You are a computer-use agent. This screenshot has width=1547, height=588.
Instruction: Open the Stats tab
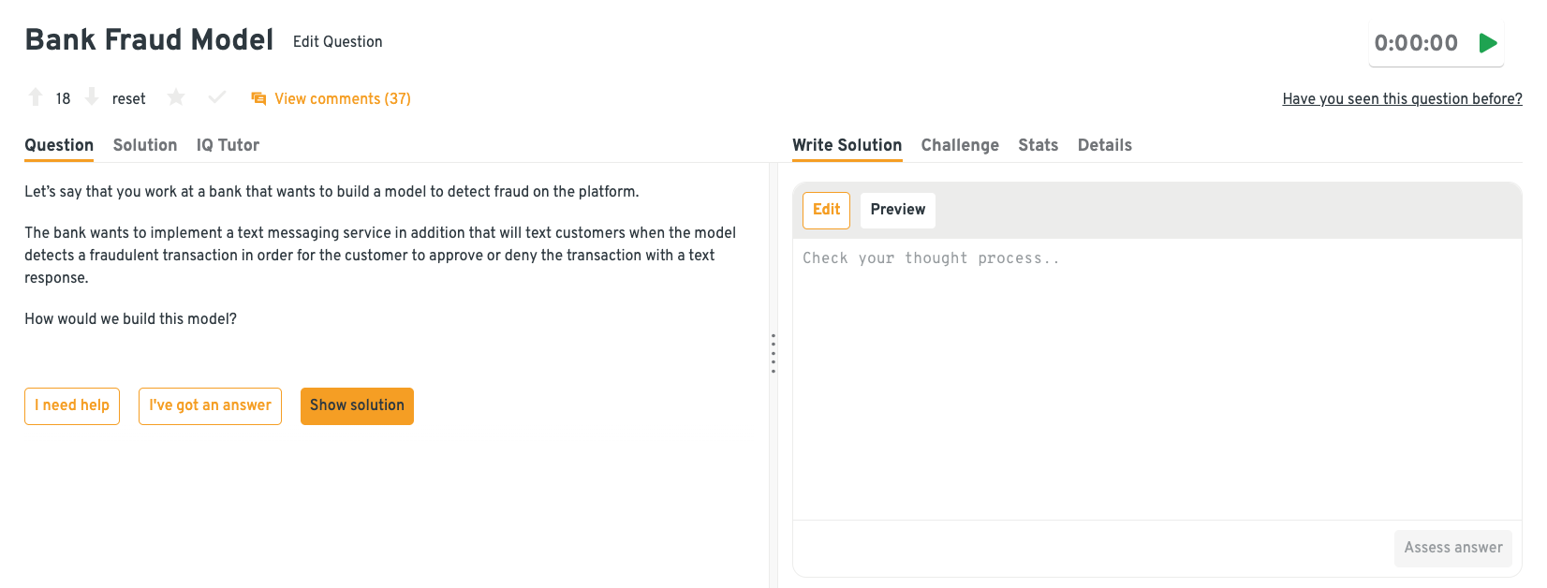pos(1038,145)
